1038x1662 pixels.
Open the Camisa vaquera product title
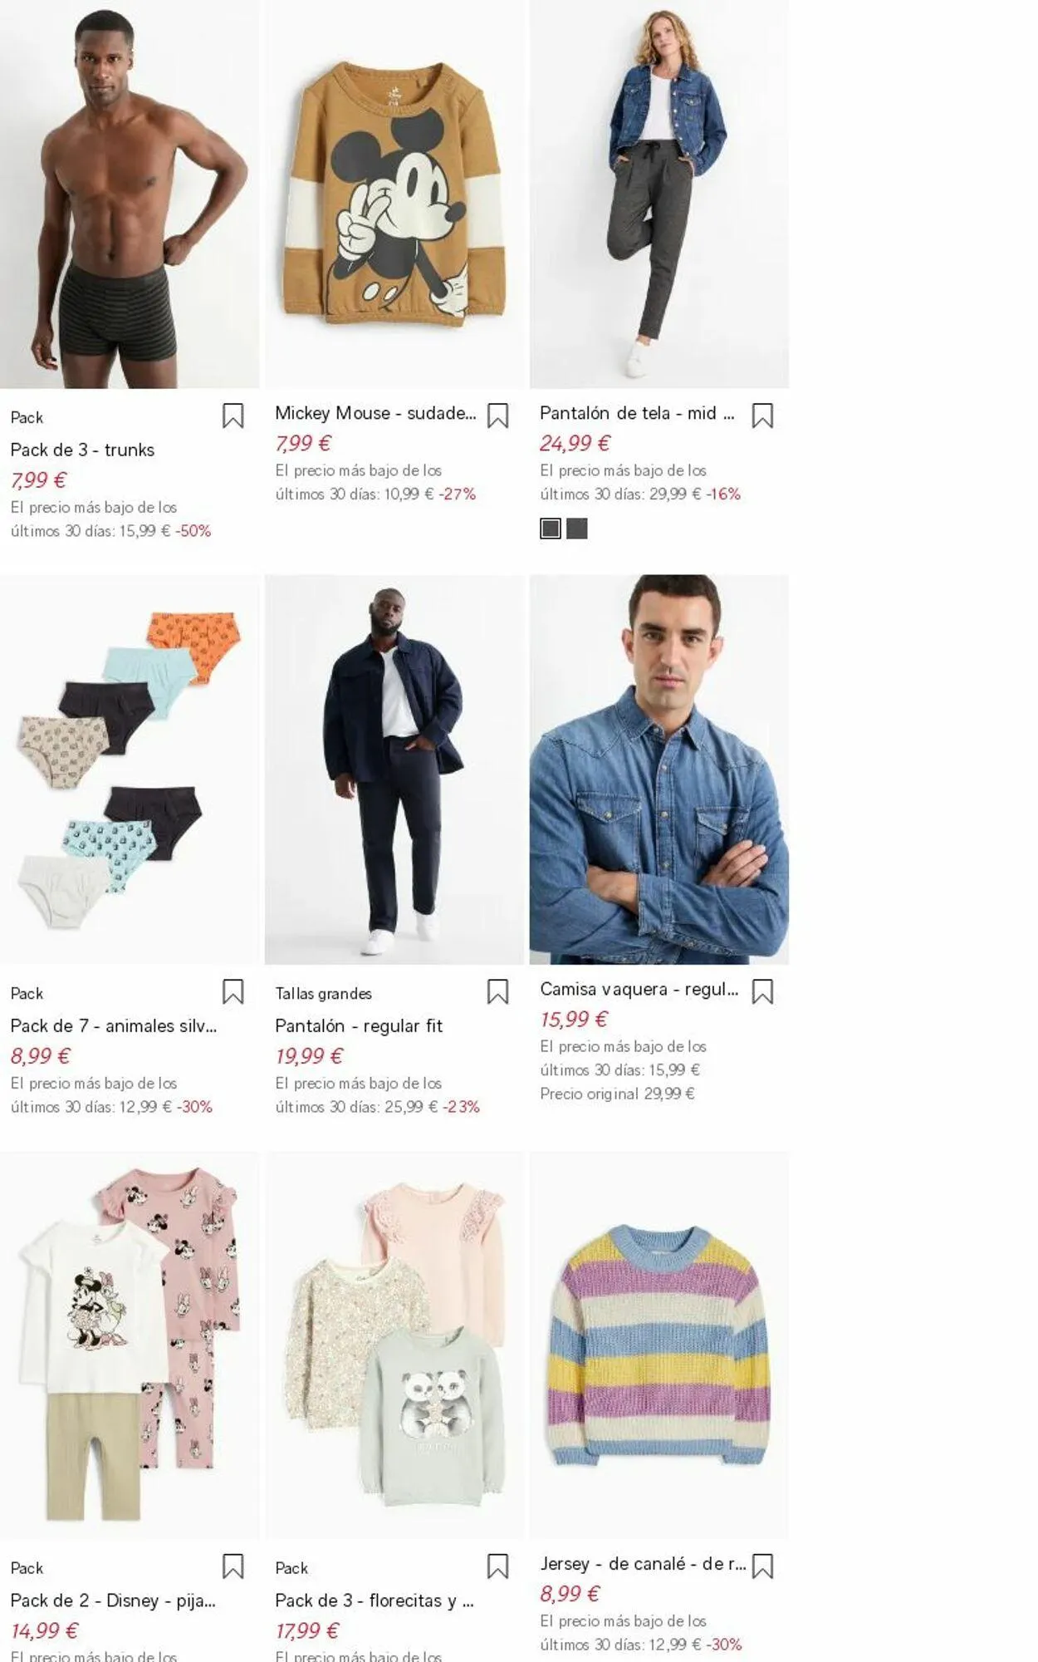[x=639, y=989]
